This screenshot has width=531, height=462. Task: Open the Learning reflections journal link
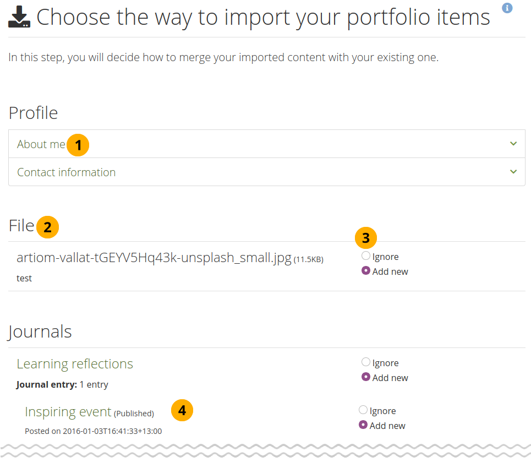point(75,364)
